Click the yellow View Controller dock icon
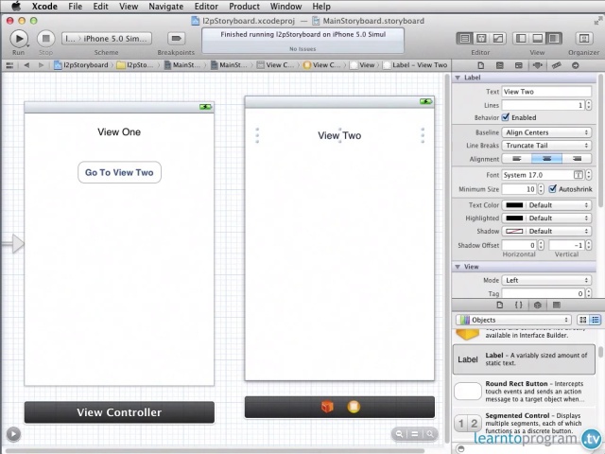This screenshot has width=605, height=454. pyautogui.click(x=354, y=407)
